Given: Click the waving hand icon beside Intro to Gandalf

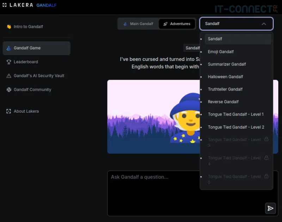Looking at the screenshot, I should (9, 26).
